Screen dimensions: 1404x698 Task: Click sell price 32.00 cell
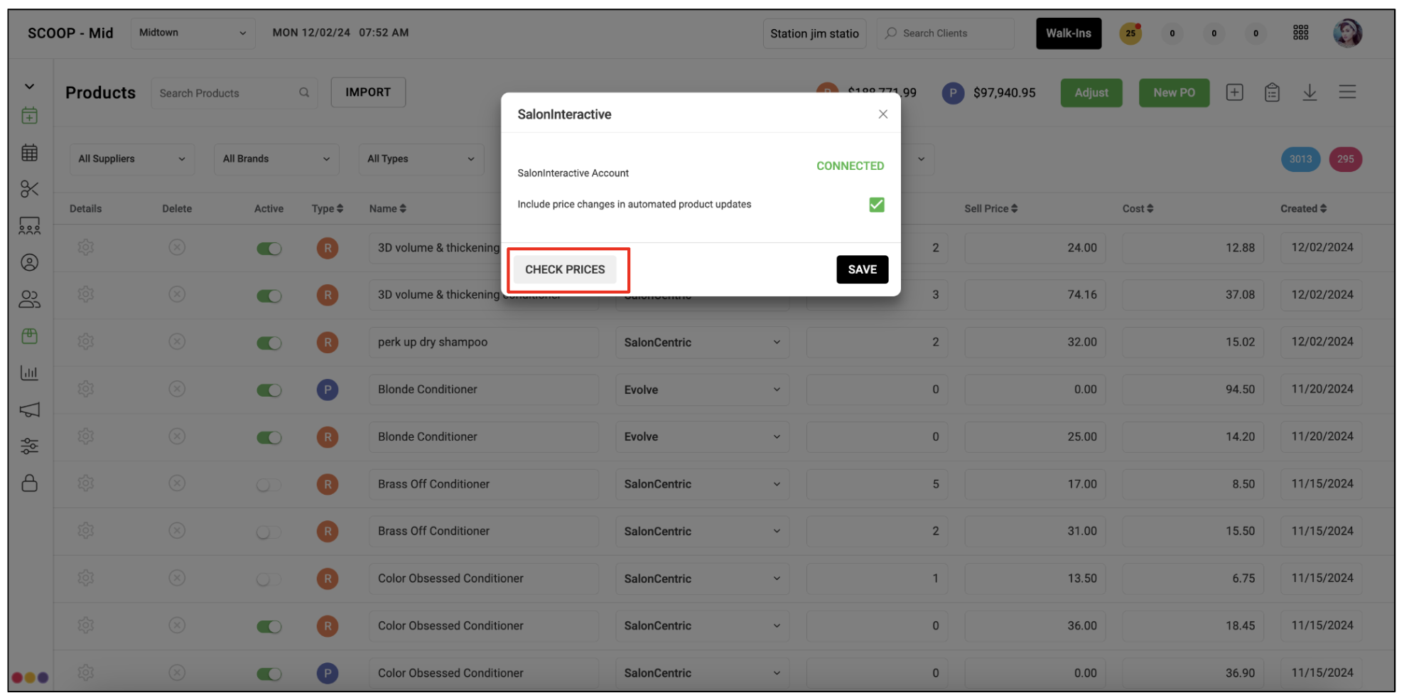click(x=1035, y=343)
